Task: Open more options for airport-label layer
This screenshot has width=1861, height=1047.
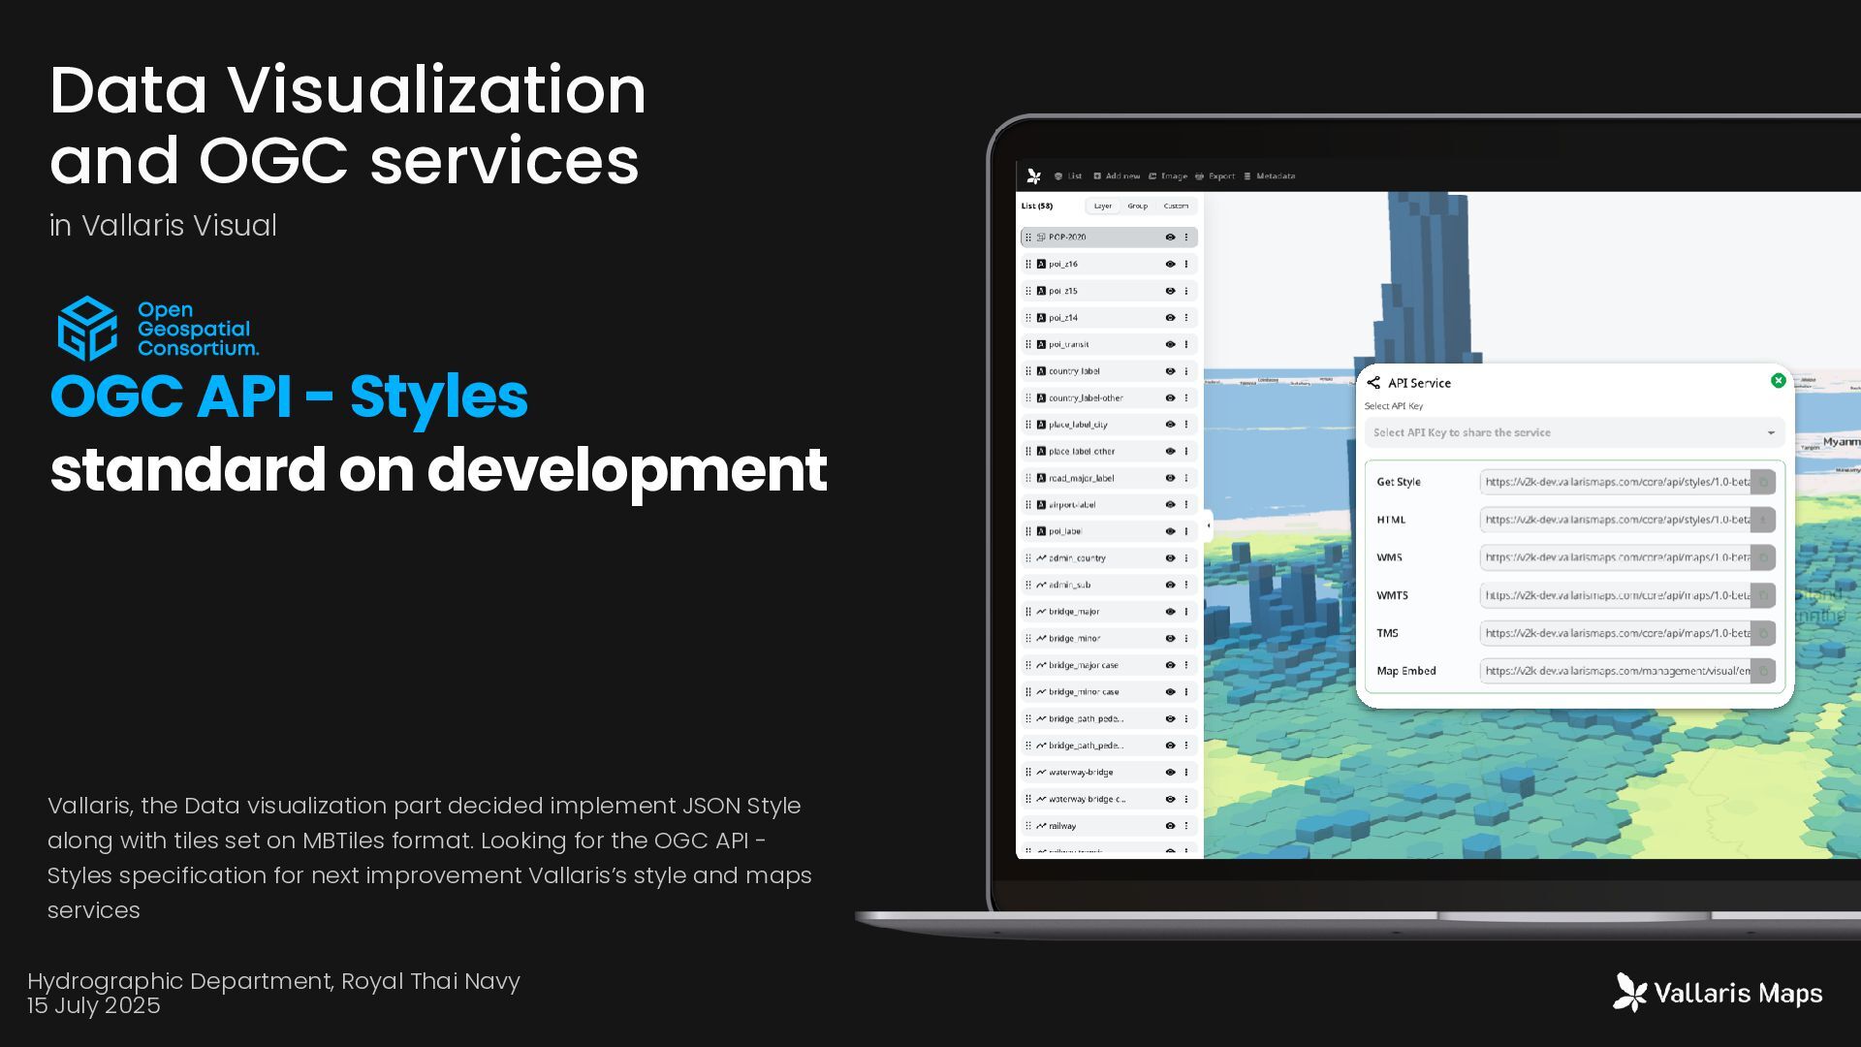Action: [x=1186, y=505]
